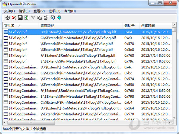Select the row with handle 0xc0
The width and height of the screenshot is (179, 134).
(x=87, y=38)
